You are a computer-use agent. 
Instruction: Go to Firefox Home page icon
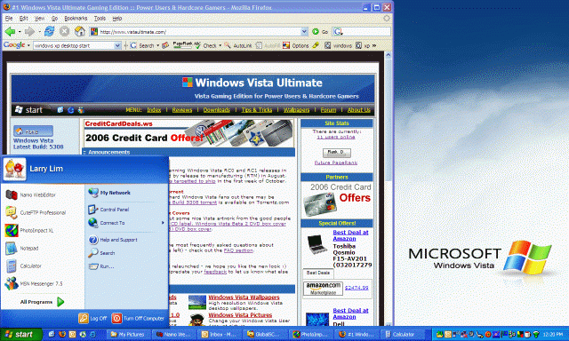79,32
